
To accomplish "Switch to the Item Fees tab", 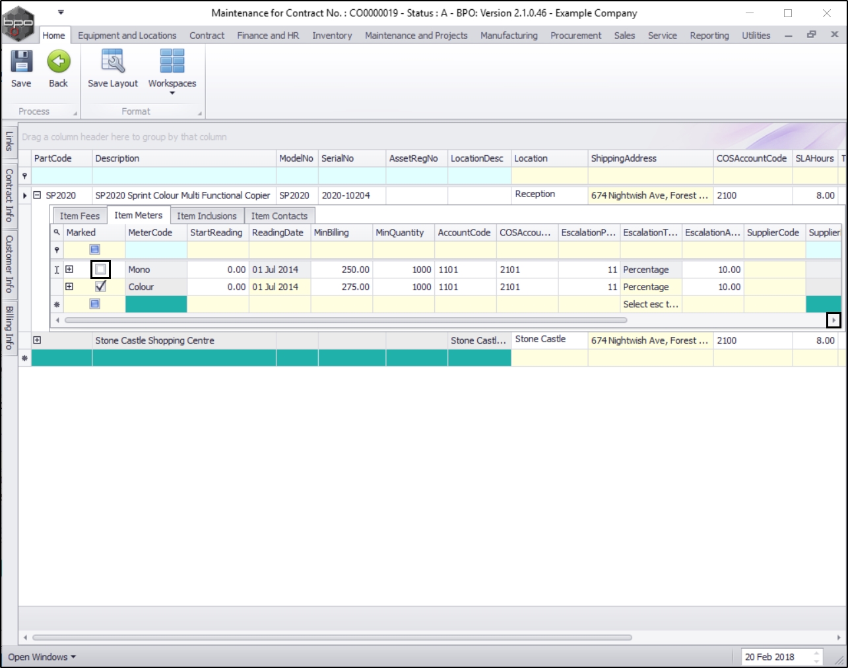I will 79,216.
